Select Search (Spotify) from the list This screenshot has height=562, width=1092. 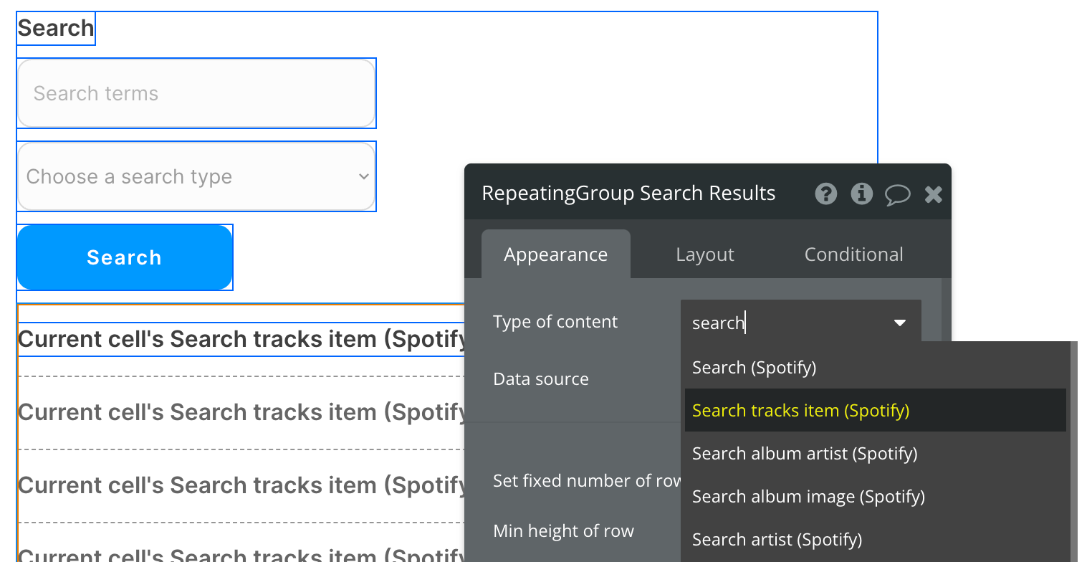point(876,368)
